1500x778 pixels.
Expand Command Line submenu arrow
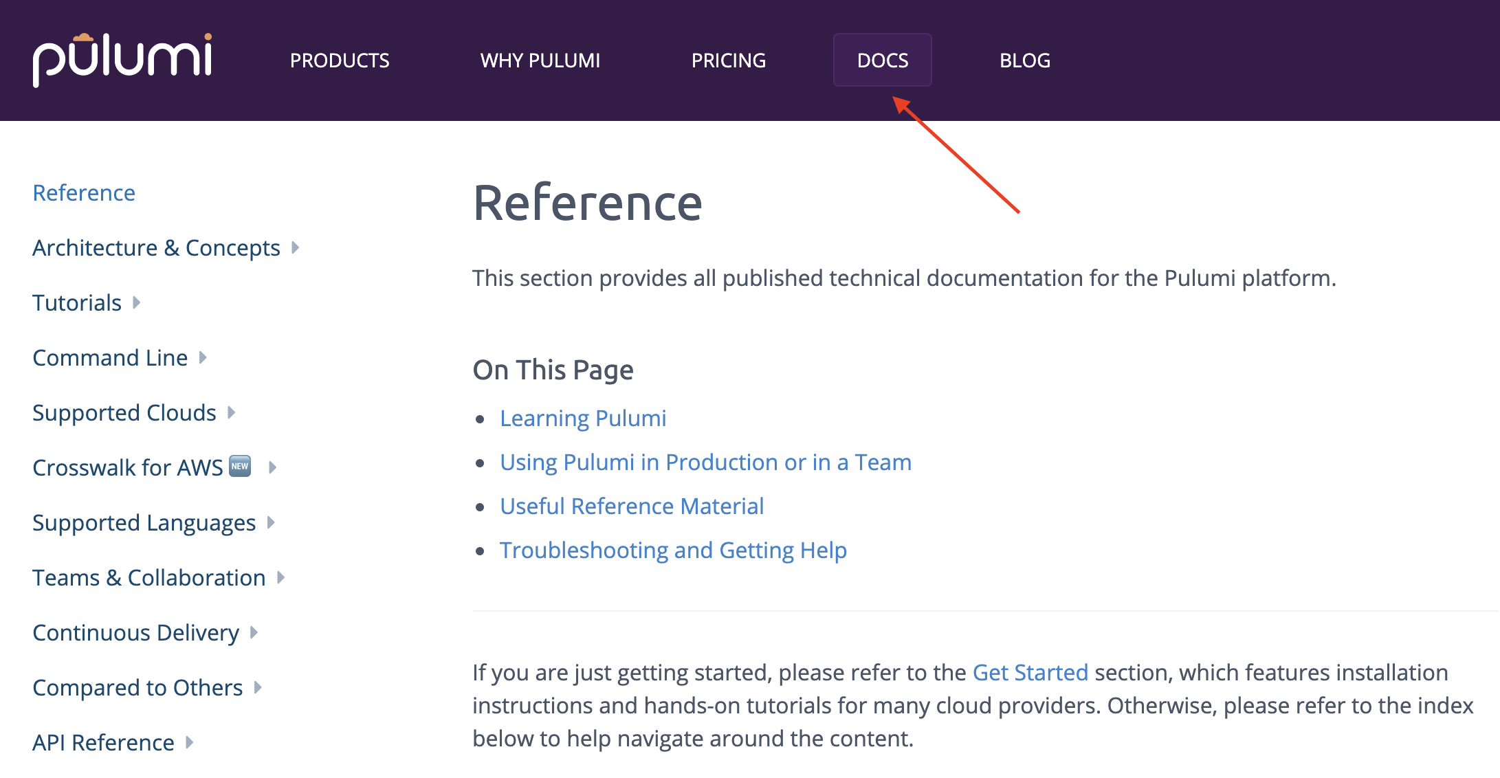[x=203, y=357]
